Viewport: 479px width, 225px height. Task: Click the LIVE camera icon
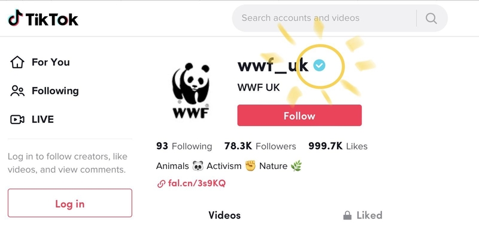pos(17,119)
